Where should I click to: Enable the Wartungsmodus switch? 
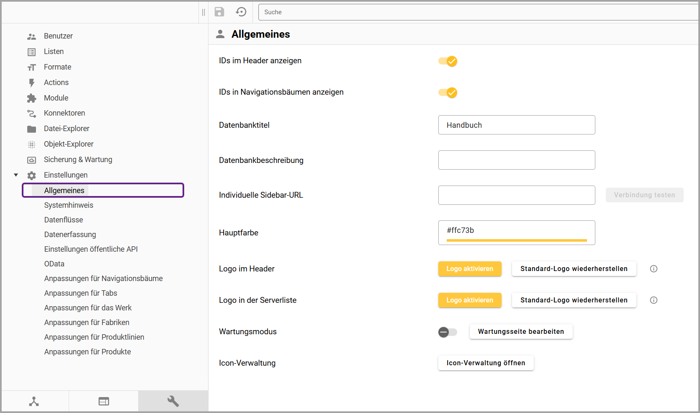[x=448, y=332]
